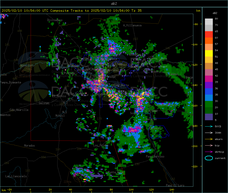The image size is (228, 193).
Task: Click the 'Carmensa' map label
Action: click(155, 128)
